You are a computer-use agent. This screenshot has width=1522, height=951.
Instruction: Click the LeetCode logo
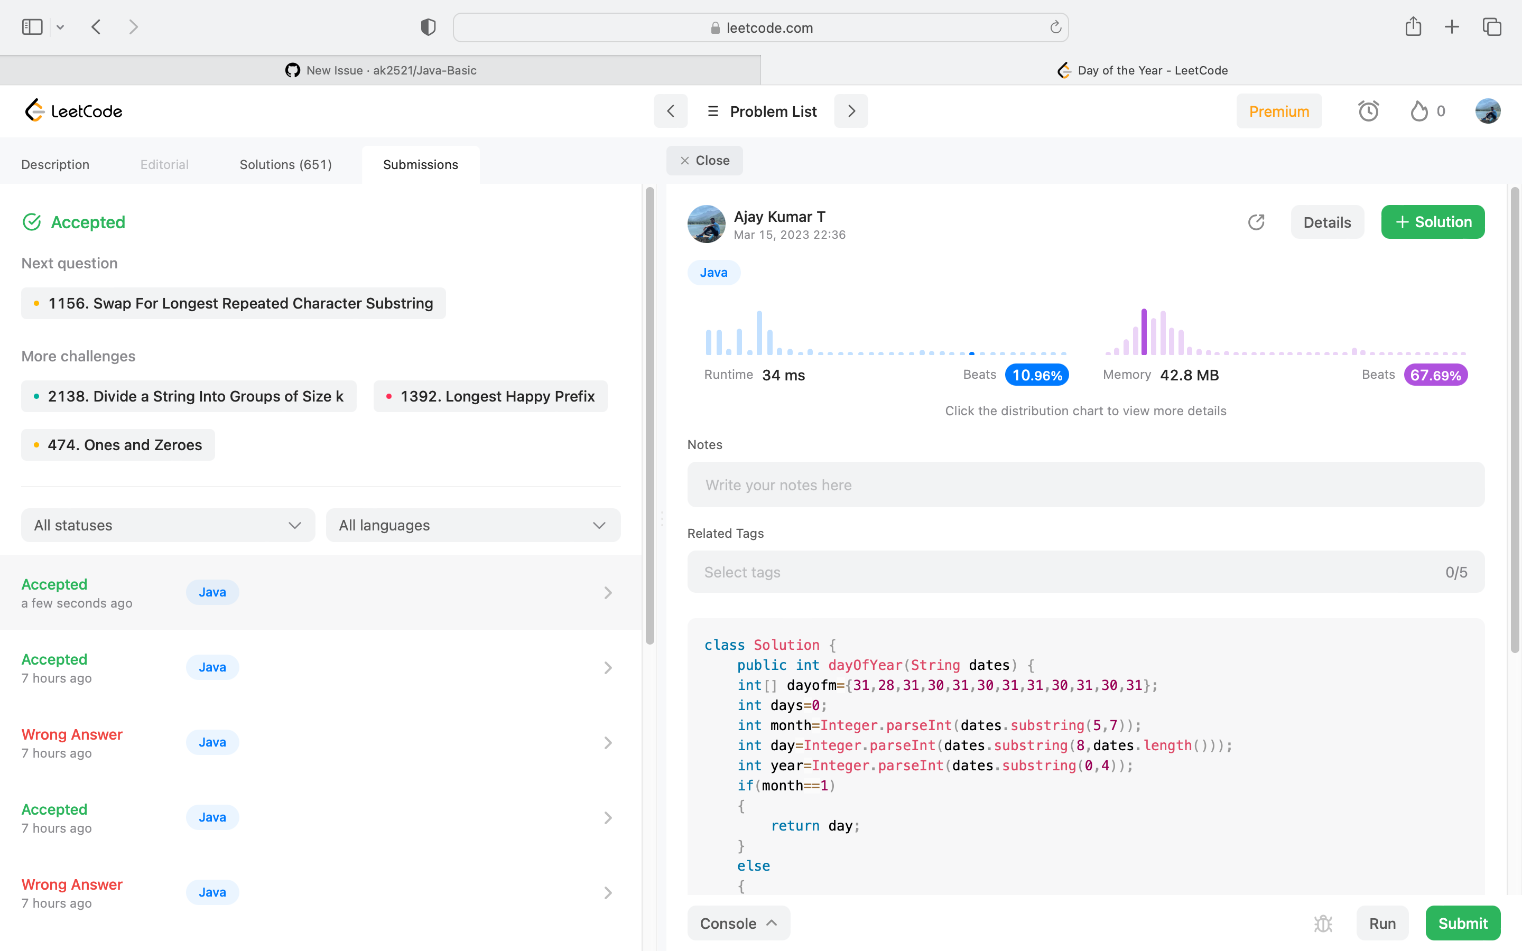pos(73,111)
